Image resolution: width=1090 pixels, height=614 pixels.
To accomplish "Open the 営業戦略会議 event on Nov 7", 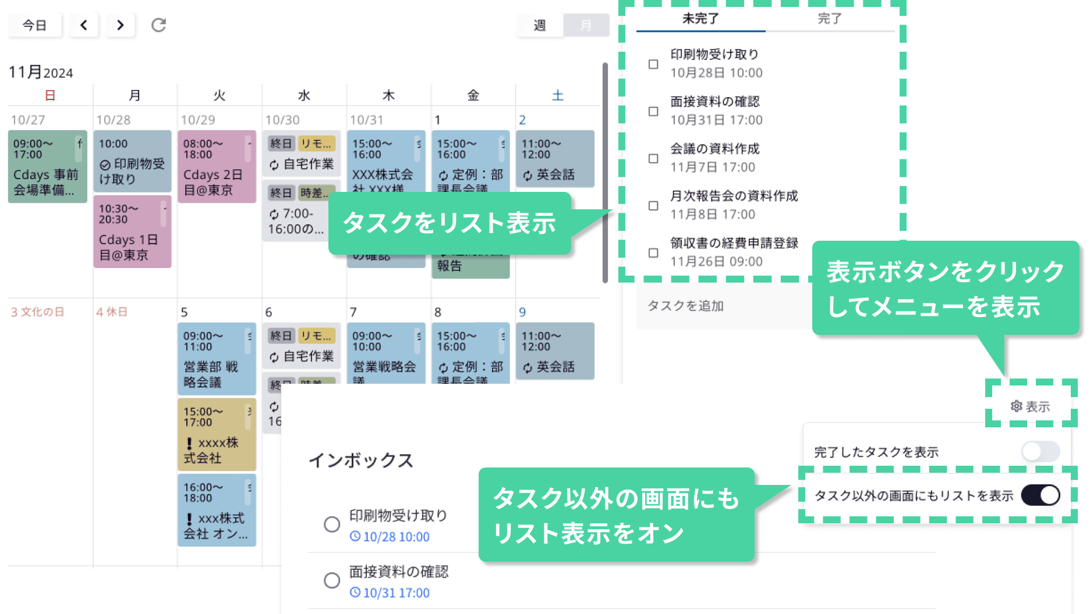I will click(x=386, y=354).
